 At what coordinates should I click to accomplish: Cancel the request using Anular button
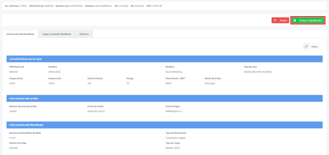(x=280, y=20)
